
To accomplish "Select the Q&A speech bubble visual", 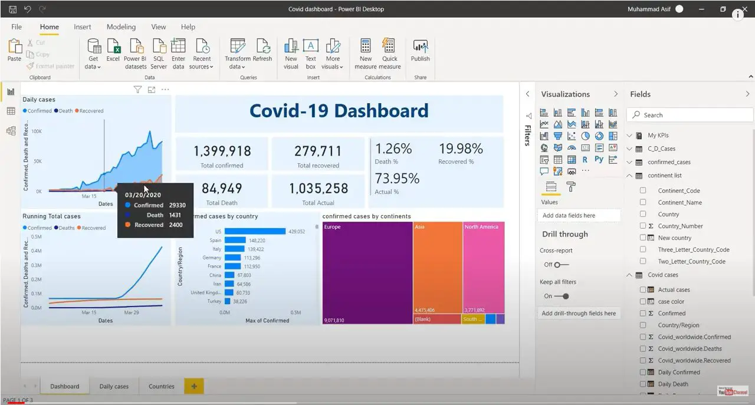I will 544,171.
